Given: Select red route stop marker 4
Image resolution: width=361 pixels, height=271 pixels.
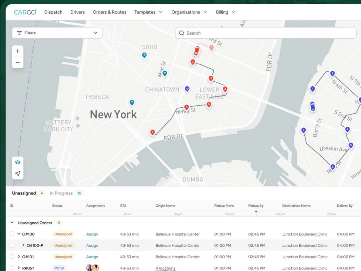Looking at the screenshot, I should [225, 89].
